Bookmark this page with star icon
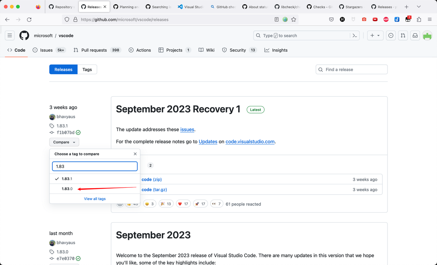Screen dimensions: 437x265 click(x=293, y=19)
